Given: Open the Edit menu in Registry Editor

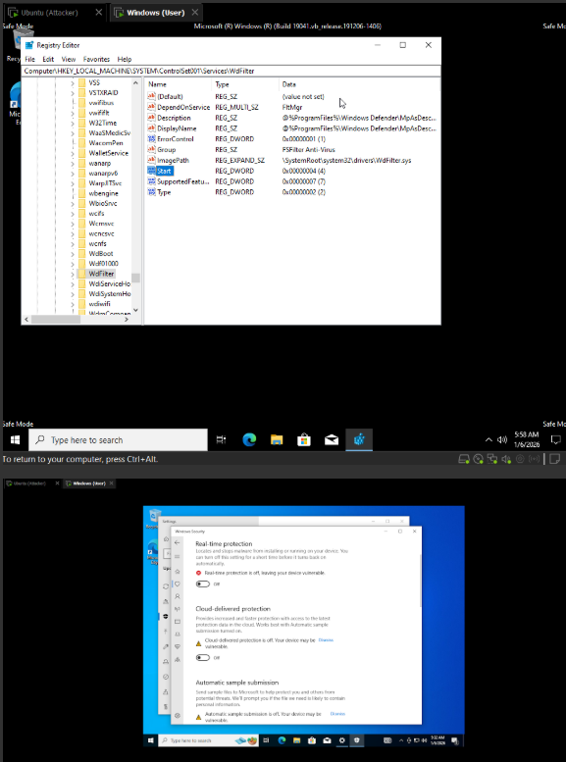Looking at the screenshot, I should click(x=48, y=59).
